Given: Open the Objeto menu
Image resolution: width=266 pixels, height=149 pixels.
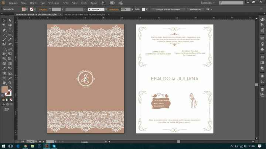Looking at the screenshot, I should click(x=33, y=3).
